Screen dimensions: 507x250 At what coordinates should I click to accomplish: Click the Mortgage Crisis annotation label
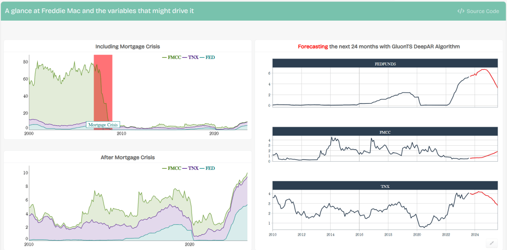pyautogui.click(x=103, y=125)
